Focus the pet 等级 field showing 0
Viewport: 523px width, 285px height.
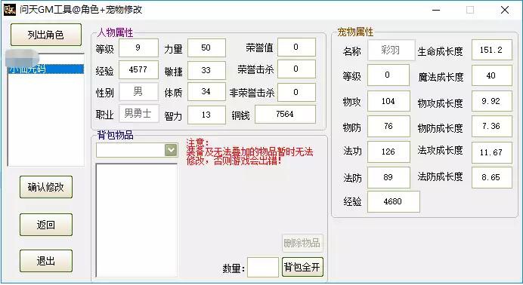[388, 75]
